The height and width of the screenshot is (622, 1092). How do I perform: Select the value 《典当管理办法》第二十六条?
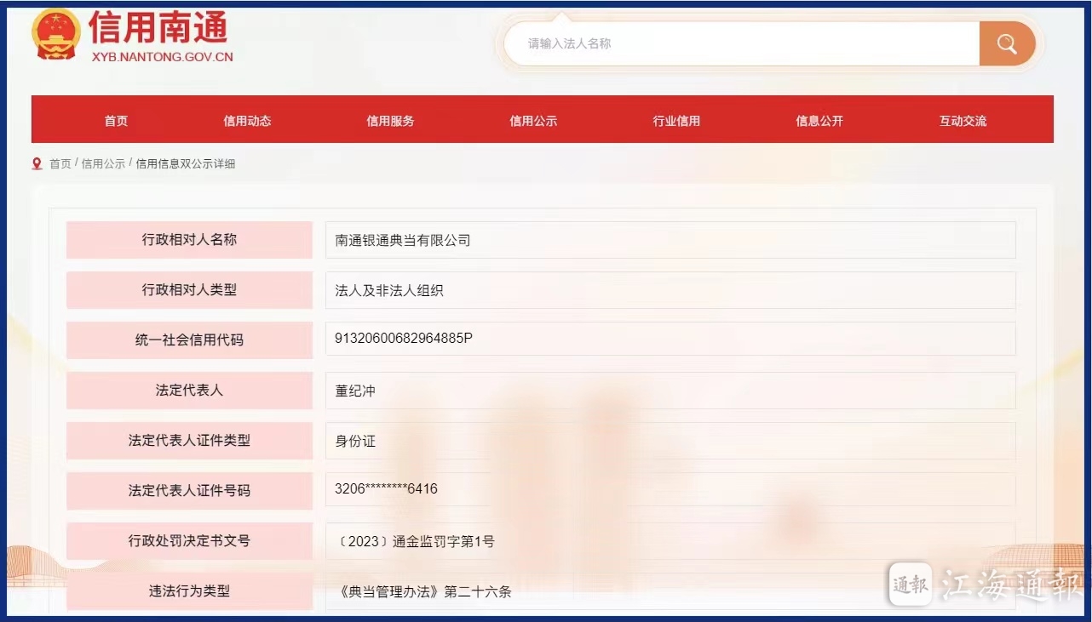[x=424, y=591]
